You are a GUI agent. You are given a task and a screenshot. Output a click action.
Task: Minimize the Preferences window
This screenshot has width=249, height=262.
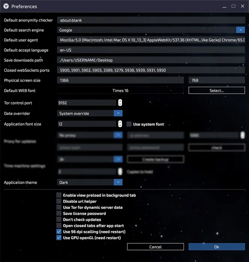(224, 6)
